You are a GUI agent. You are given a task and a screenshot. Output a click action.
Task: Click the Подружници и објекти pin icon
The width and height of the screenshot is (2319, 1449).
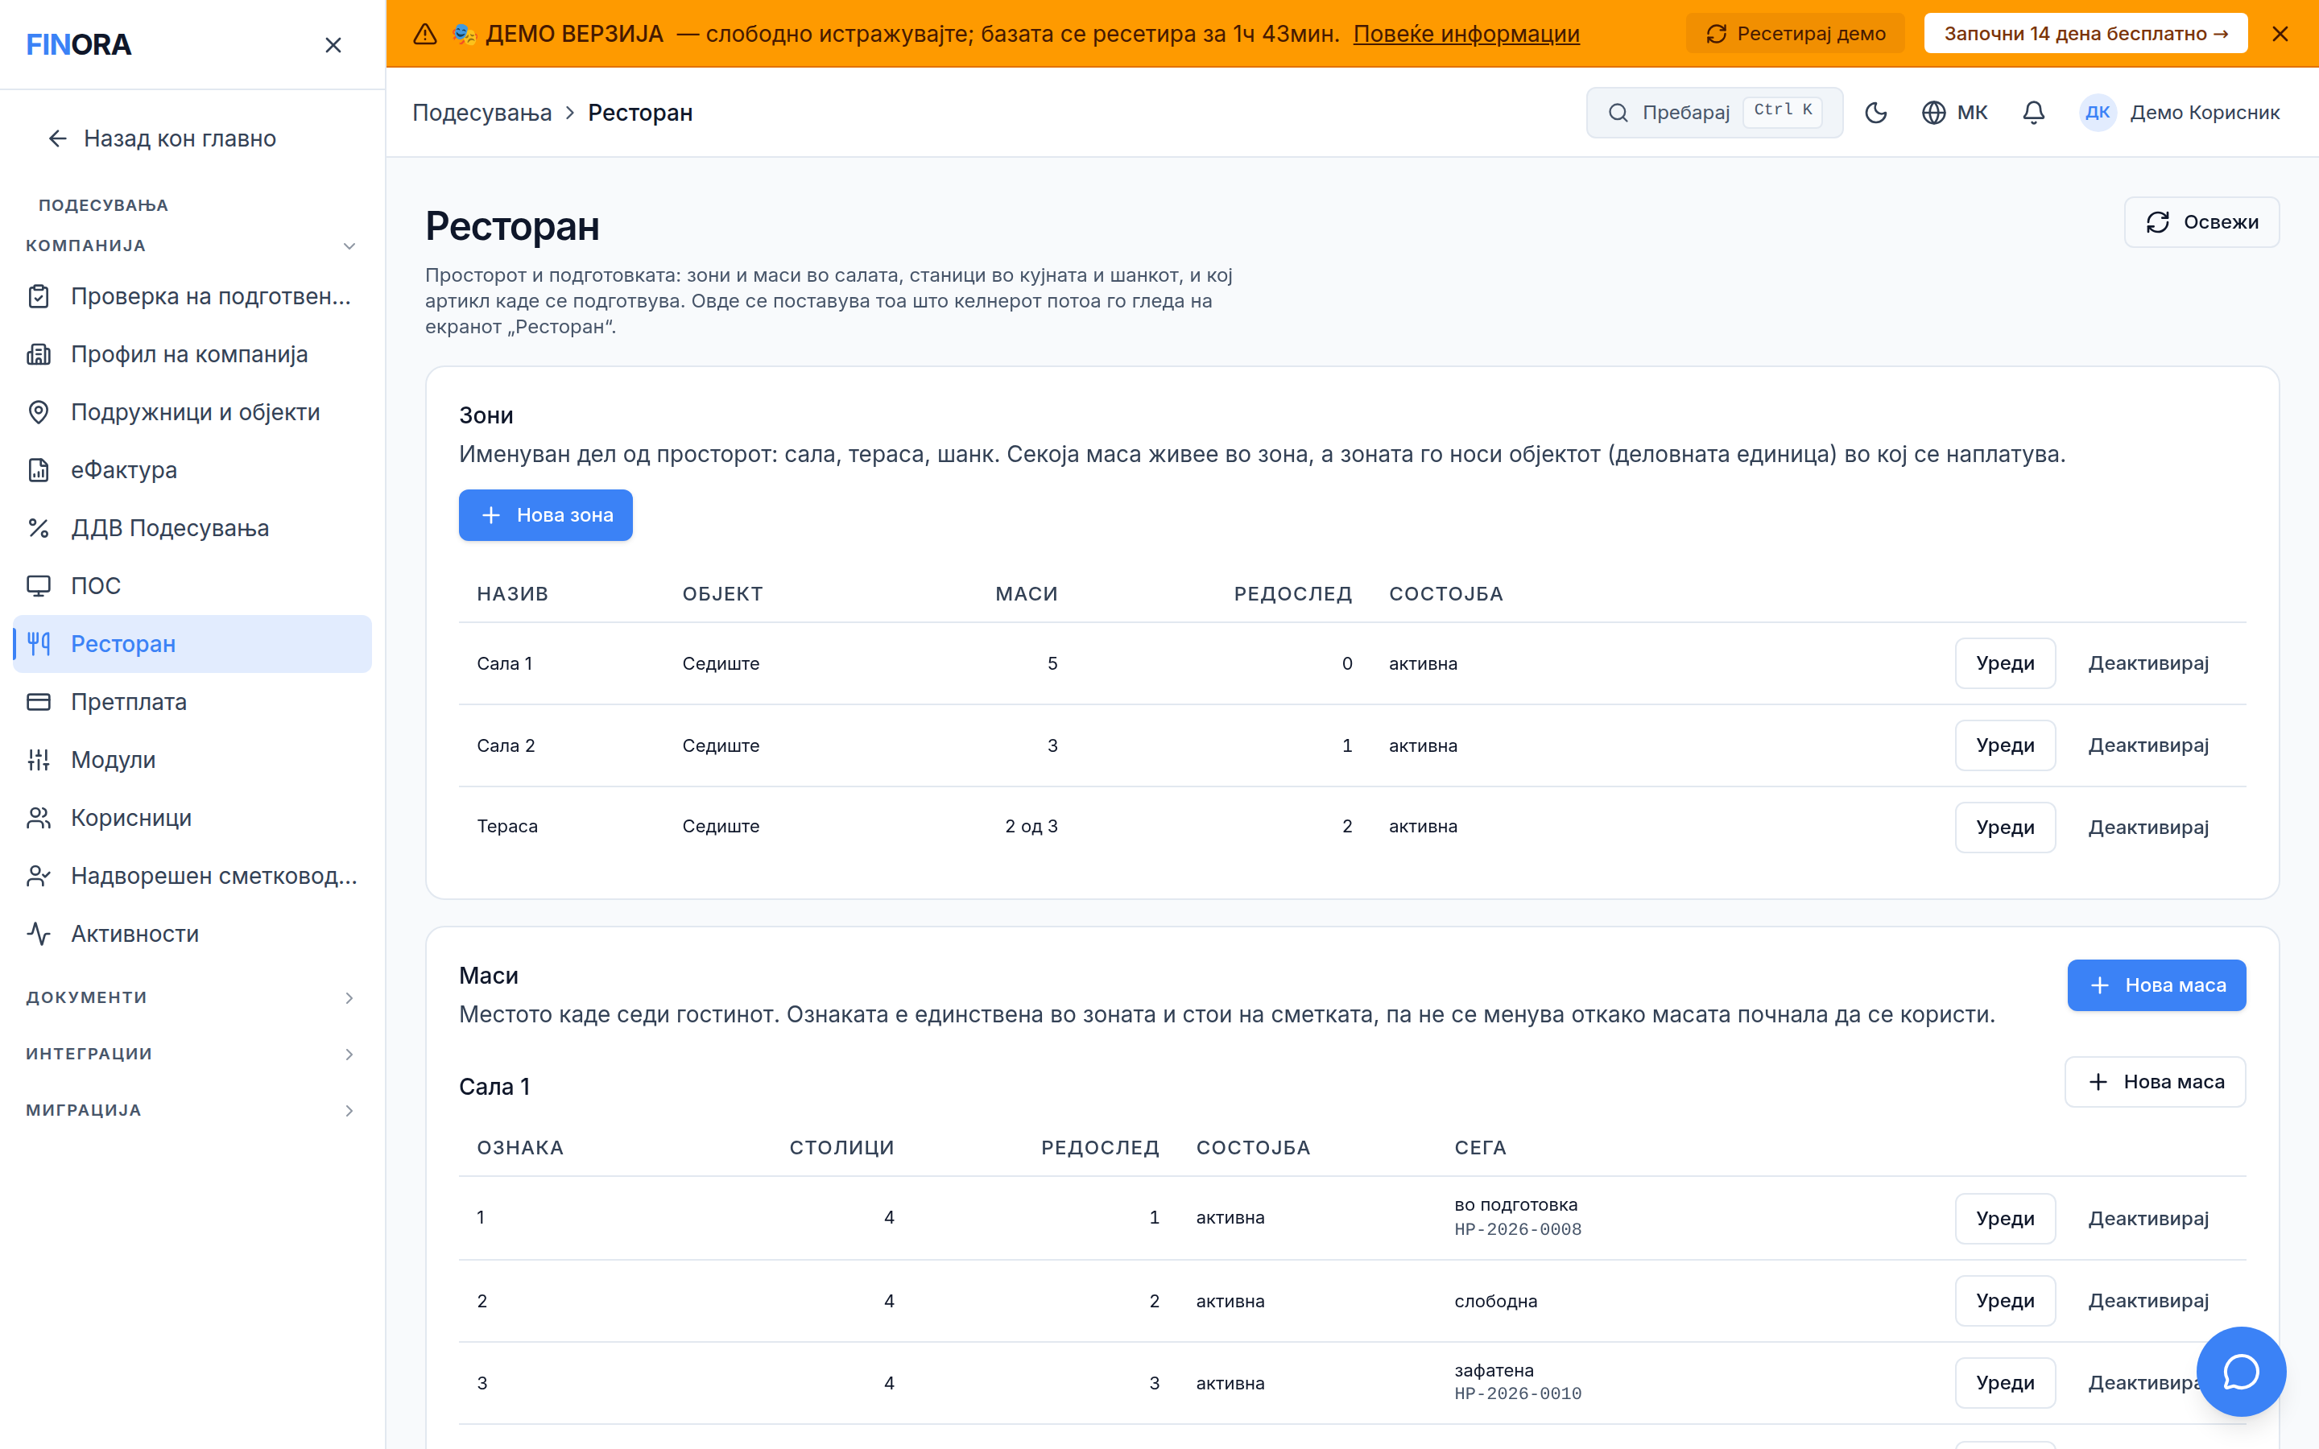click(x=39, y=413)
